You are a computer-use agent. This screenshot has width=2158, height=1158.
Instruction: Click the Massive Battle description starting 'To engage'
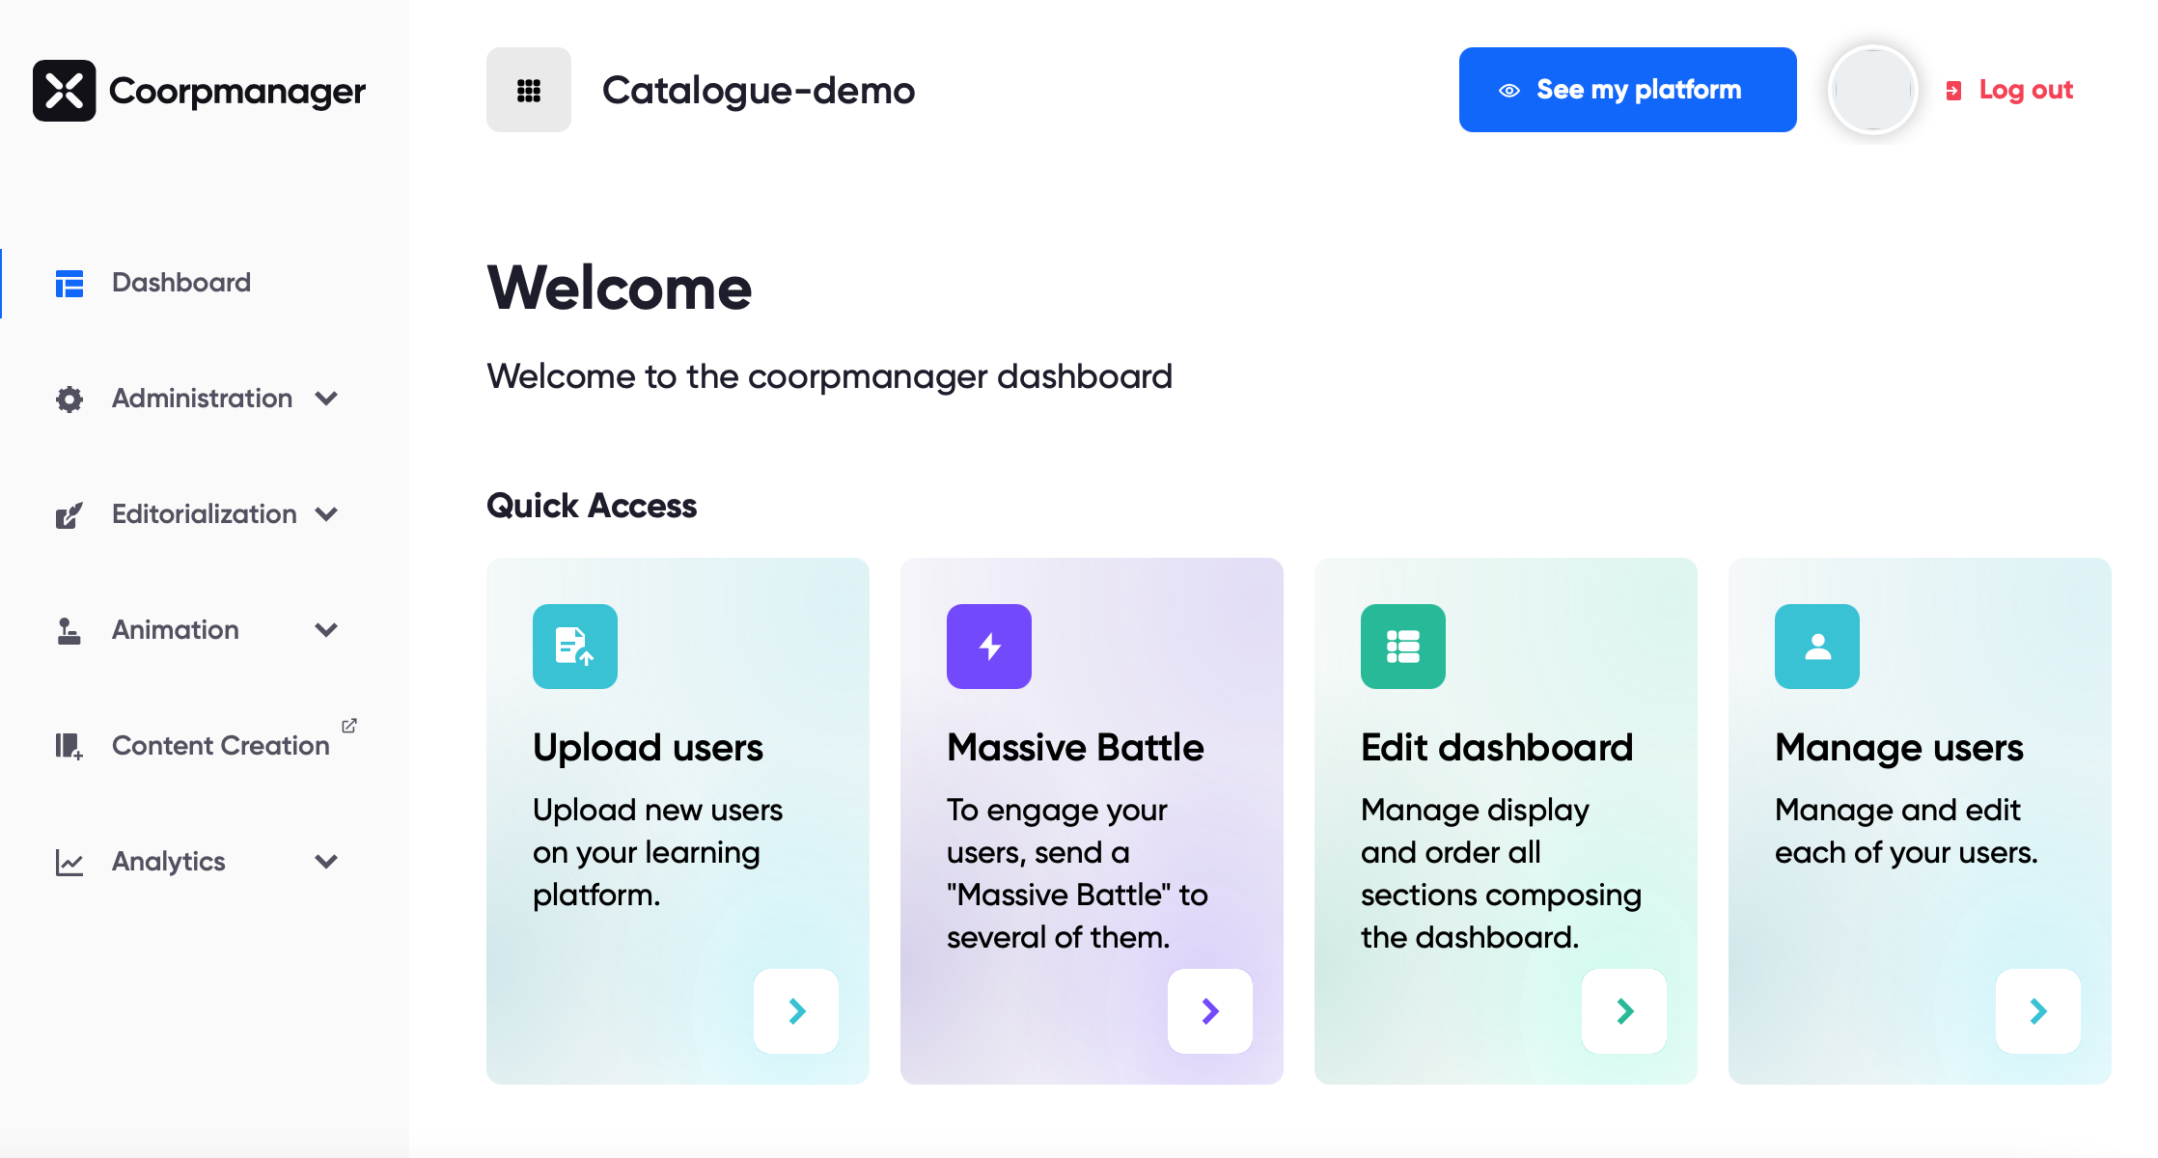[x=1077, y=873]
